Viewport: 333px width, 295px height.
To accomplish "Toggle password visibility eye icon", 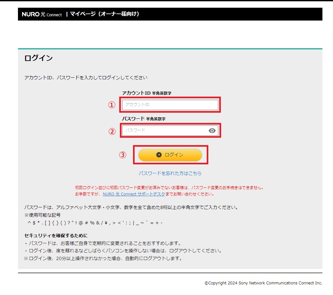I will (212, 131).
